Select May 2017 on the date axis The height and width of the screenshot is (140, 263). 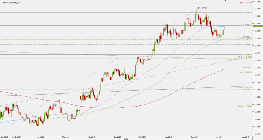click(91, 137)
